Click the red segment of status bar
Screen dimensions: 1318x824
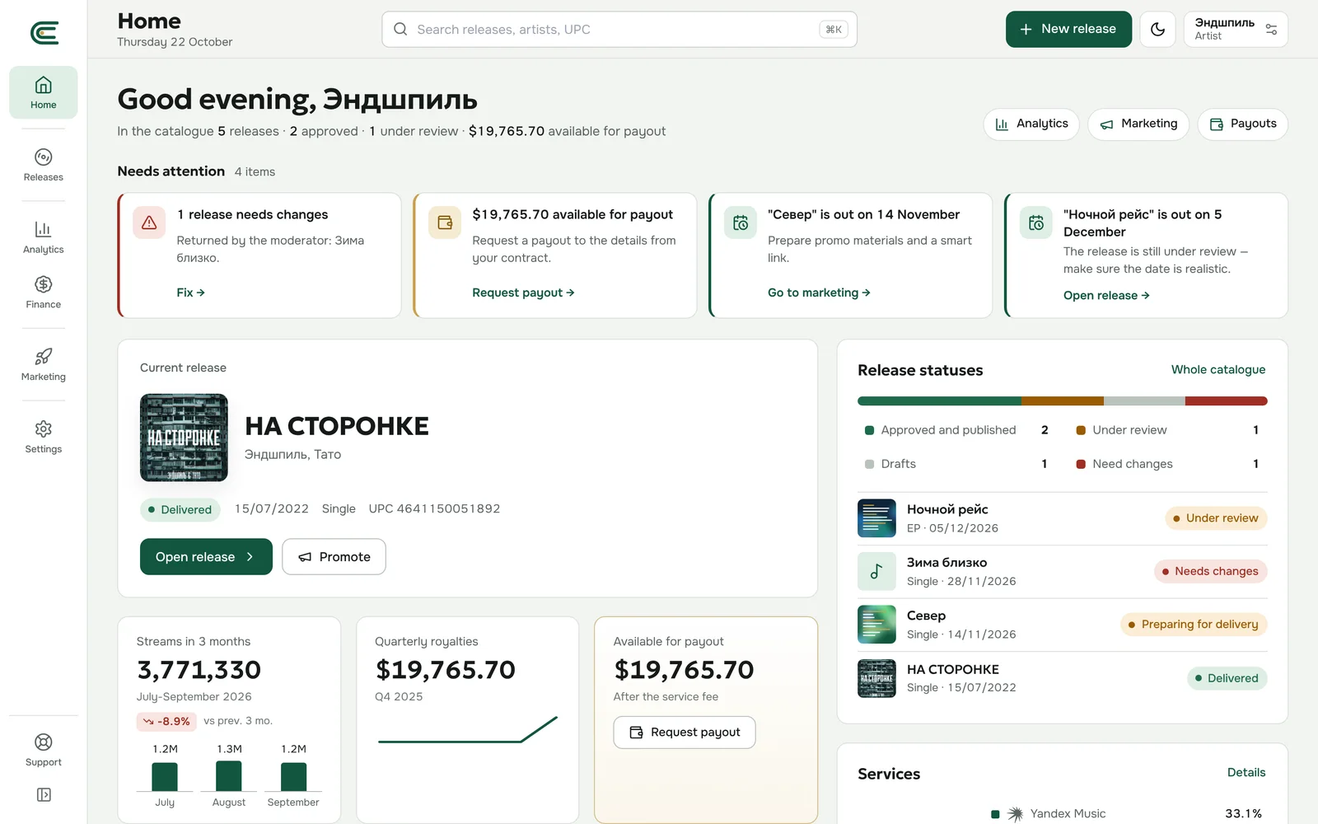1226,401
